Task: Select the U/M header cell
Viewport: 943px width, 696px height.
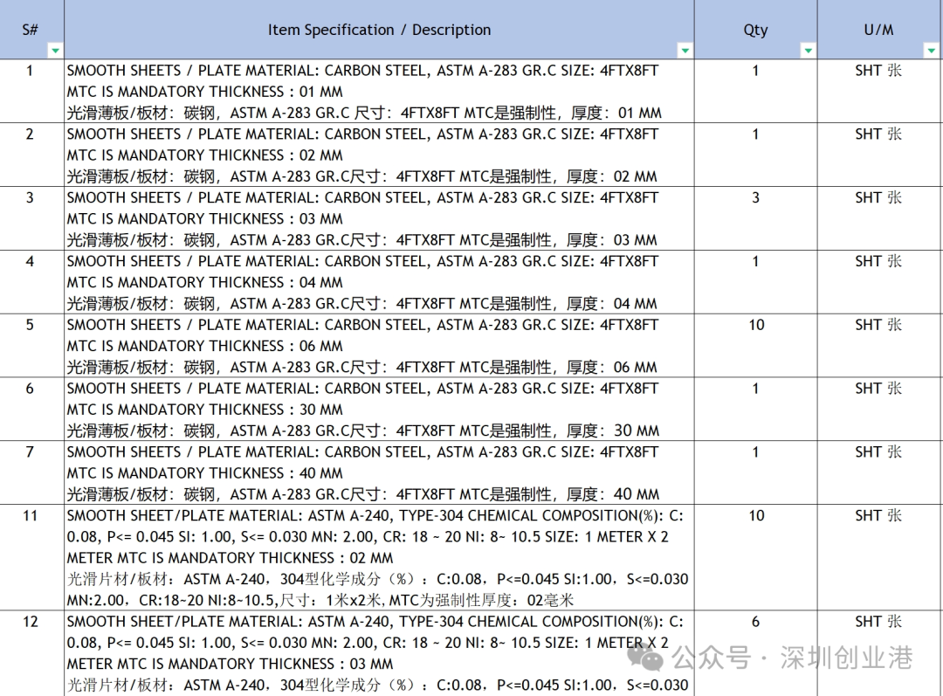Action: tap(878, 30)
